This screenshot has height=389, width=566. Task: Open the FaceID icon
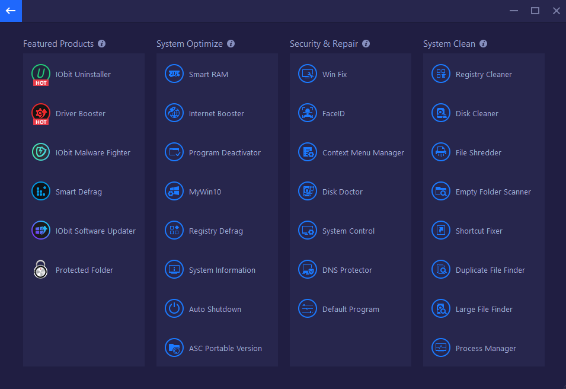(x=308, y=113)
